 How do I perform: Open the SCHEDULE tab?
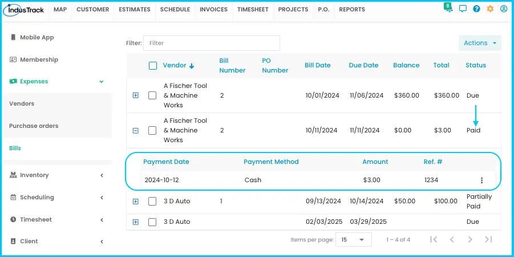tap(175, 10)
